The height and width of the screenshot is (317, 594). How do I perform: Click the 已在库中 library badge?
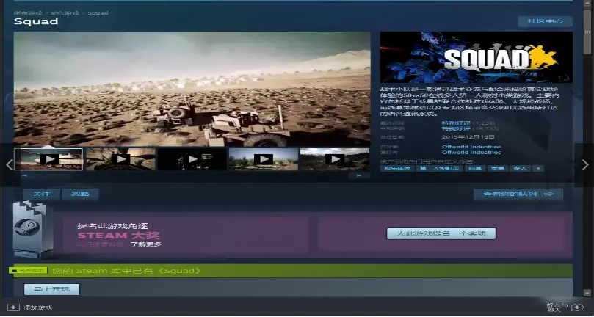(28, 271)
